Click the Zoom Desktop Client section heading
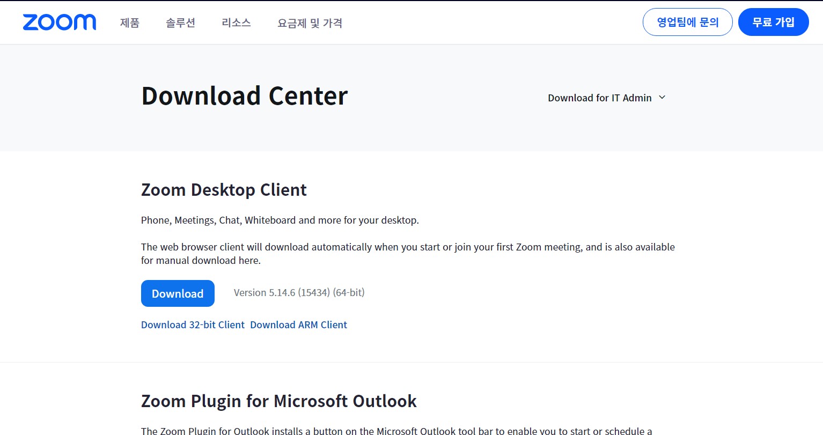This screenshot has width=823, height=435. tap(224, 190)
